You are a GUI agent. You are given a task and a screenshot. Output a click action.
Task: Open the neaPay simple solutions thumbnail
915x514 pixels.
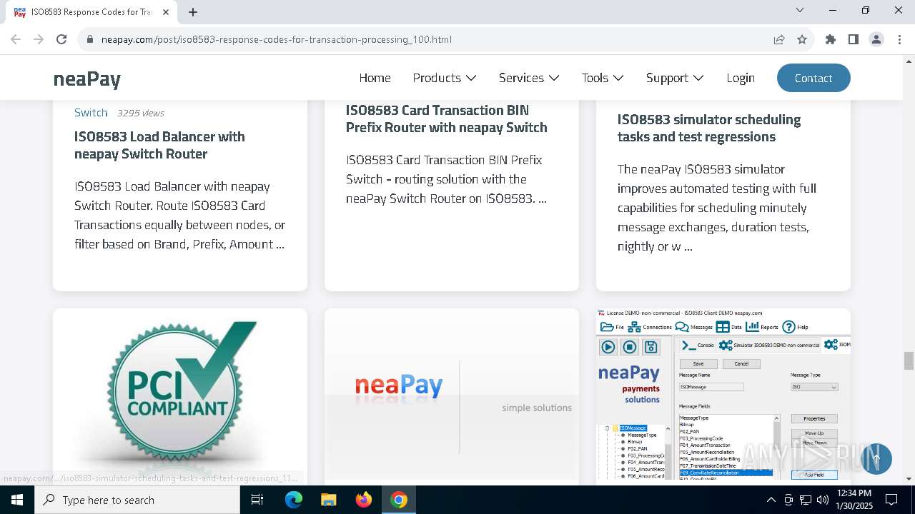pos(452,397)
